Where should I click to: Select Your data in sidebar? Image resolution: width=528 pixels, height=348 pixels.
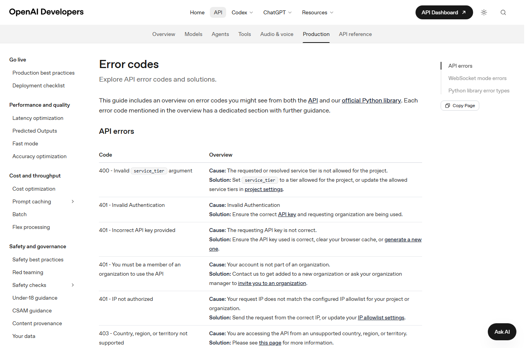24,336
